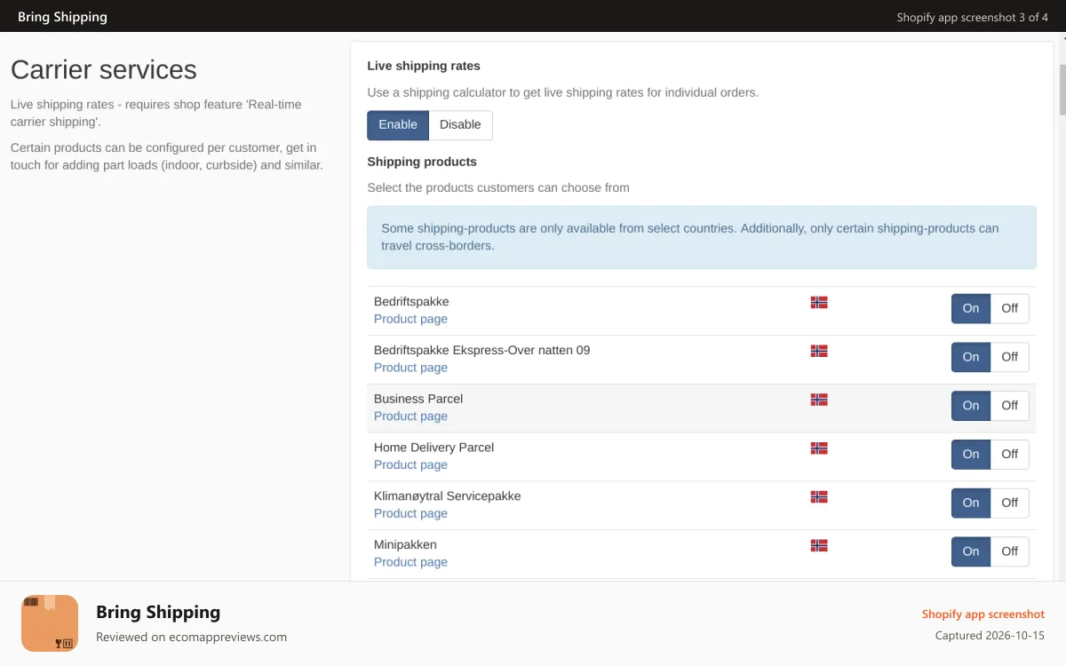Turn Minipakken On
Viewport: 1066px width, 666px height.
pos(971,551)
